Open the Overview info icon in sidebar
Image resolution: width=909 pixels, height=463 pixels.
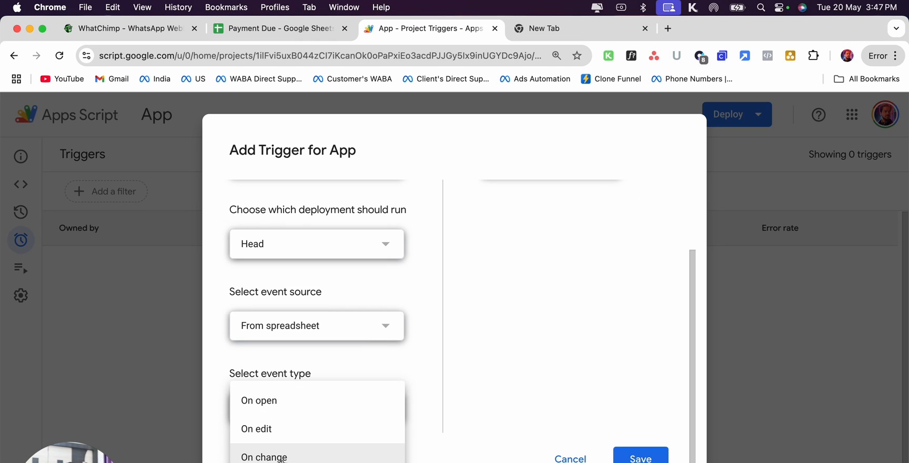pos(21,156)
